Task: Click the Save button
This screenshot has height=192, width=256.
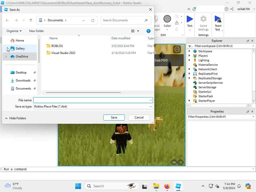Action: point(114,117)
